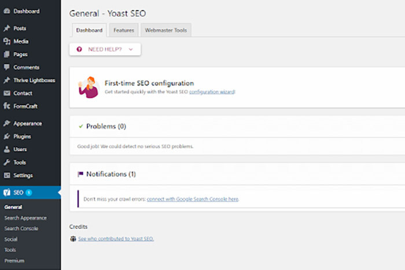Go to Posts in sidebar menu
Image resolution: width=405 pixels, height=270 pixels.
point(20,28)
